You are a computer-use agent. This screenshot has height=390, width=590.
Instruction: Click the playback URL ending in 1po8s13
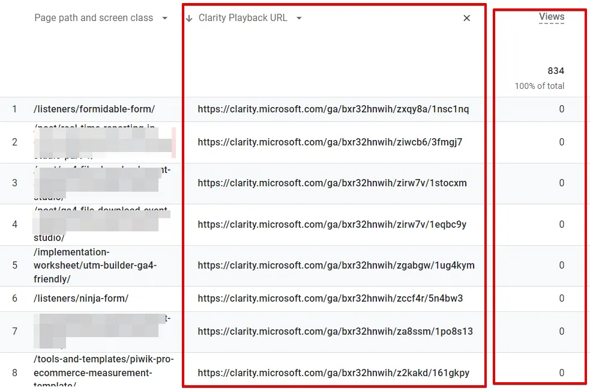(336, 331)
